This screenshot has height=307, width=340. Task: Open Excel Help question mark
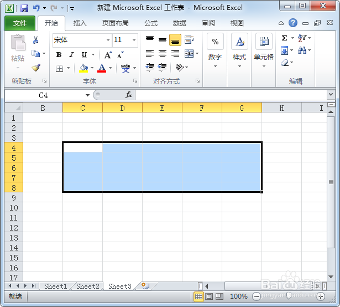tap(292, 23)
